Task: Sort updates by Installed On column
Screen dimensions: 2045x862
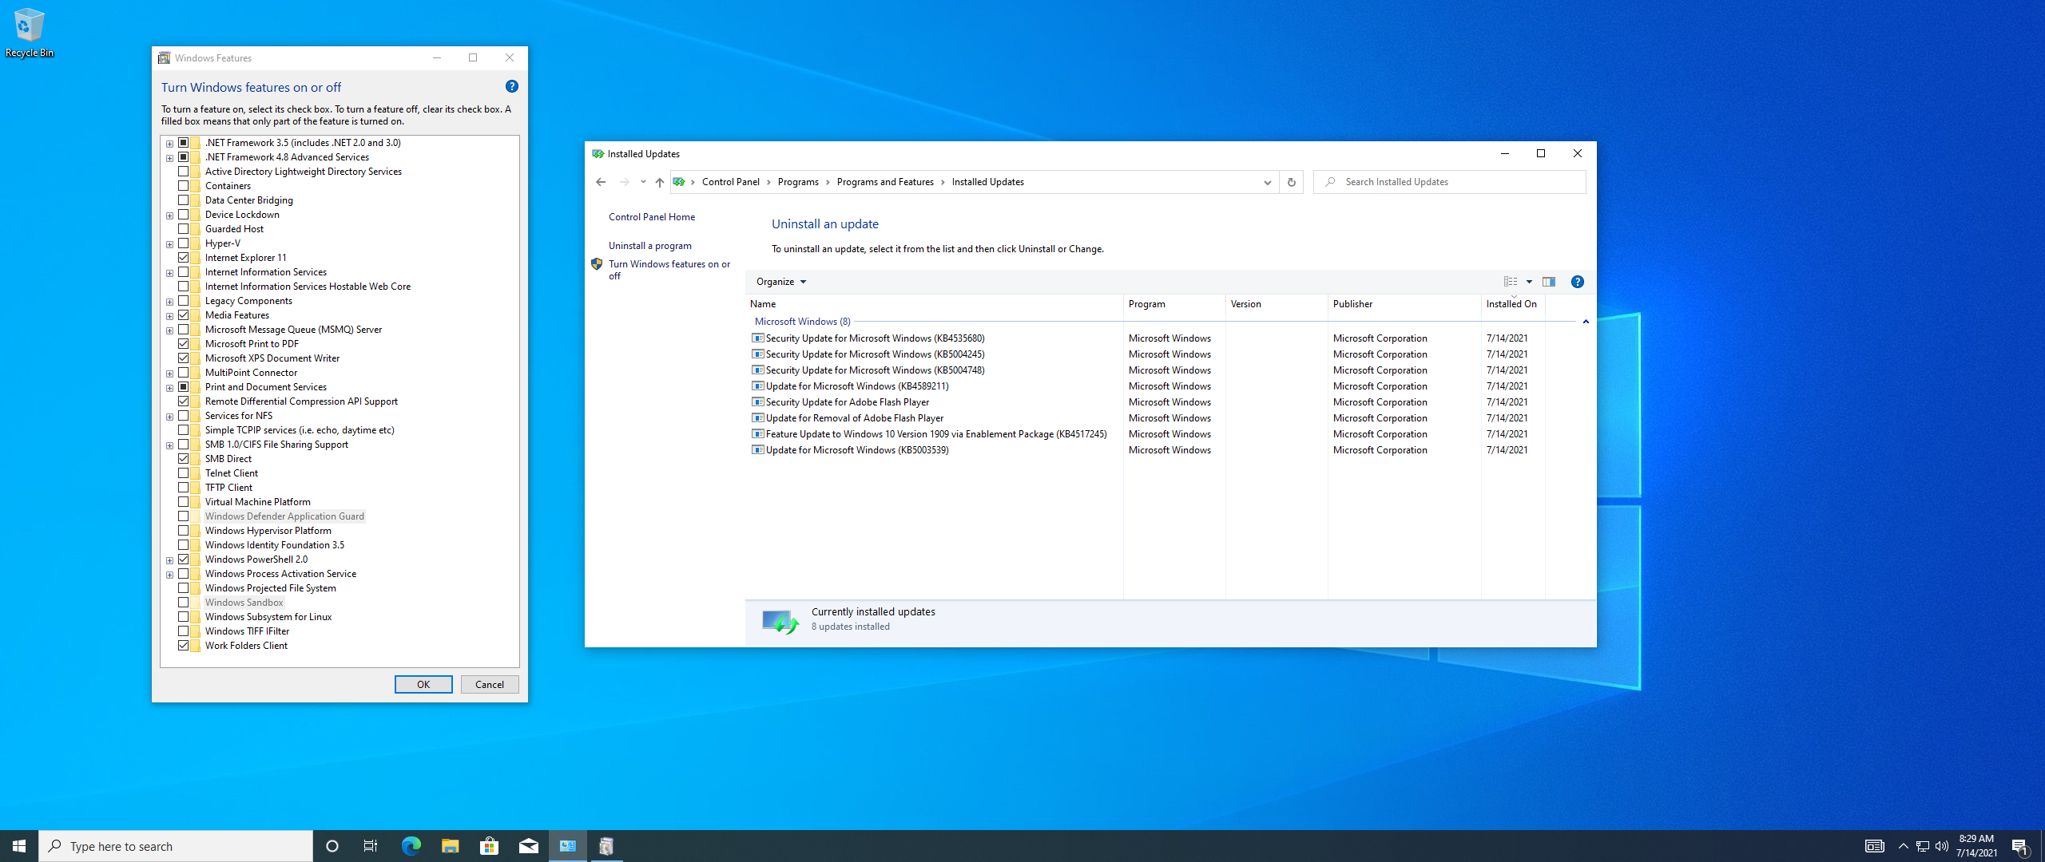Action: (x=1512, y=304)
